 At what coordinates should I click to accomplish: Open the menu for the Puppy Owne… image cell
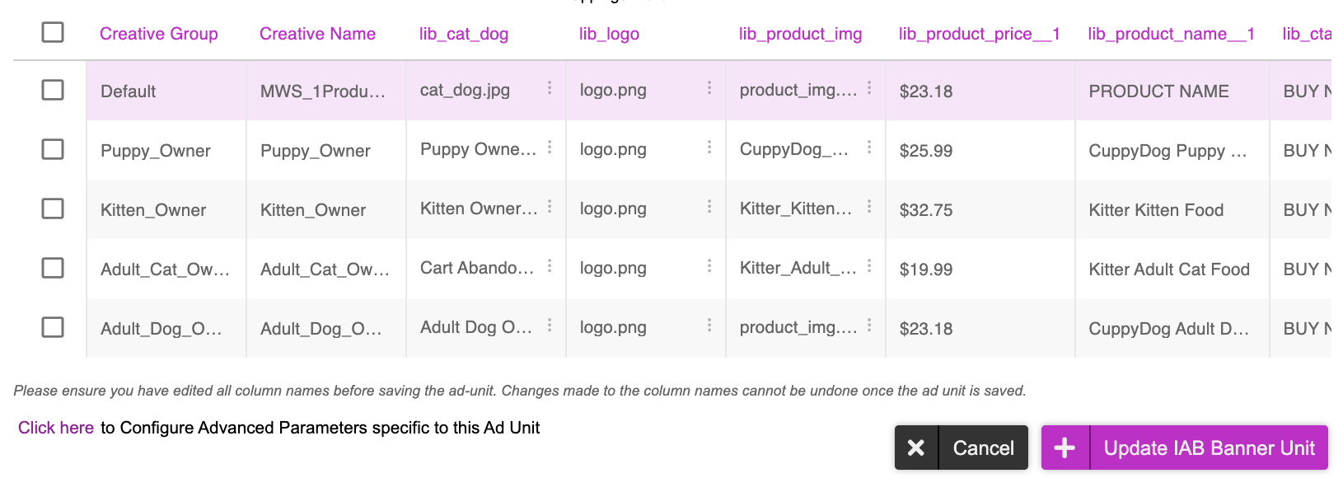point(550,147)
